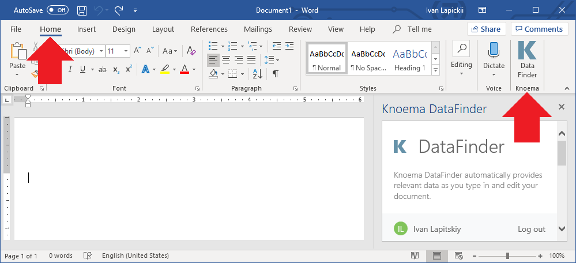This screenshot has width=576, height=263.
Task: Open Paragraph dialog launcher
Action: pyautogui.click(x=295, y=88)
